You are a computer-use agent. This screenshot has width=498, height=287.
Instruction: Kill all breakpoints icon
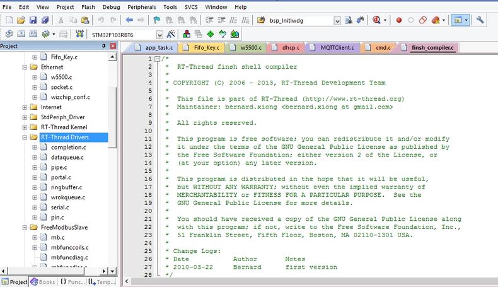coord(436,20)
